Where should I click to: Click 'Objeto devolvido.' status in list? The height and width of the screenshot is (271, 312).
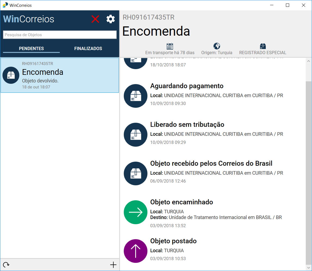coord(40,81)
